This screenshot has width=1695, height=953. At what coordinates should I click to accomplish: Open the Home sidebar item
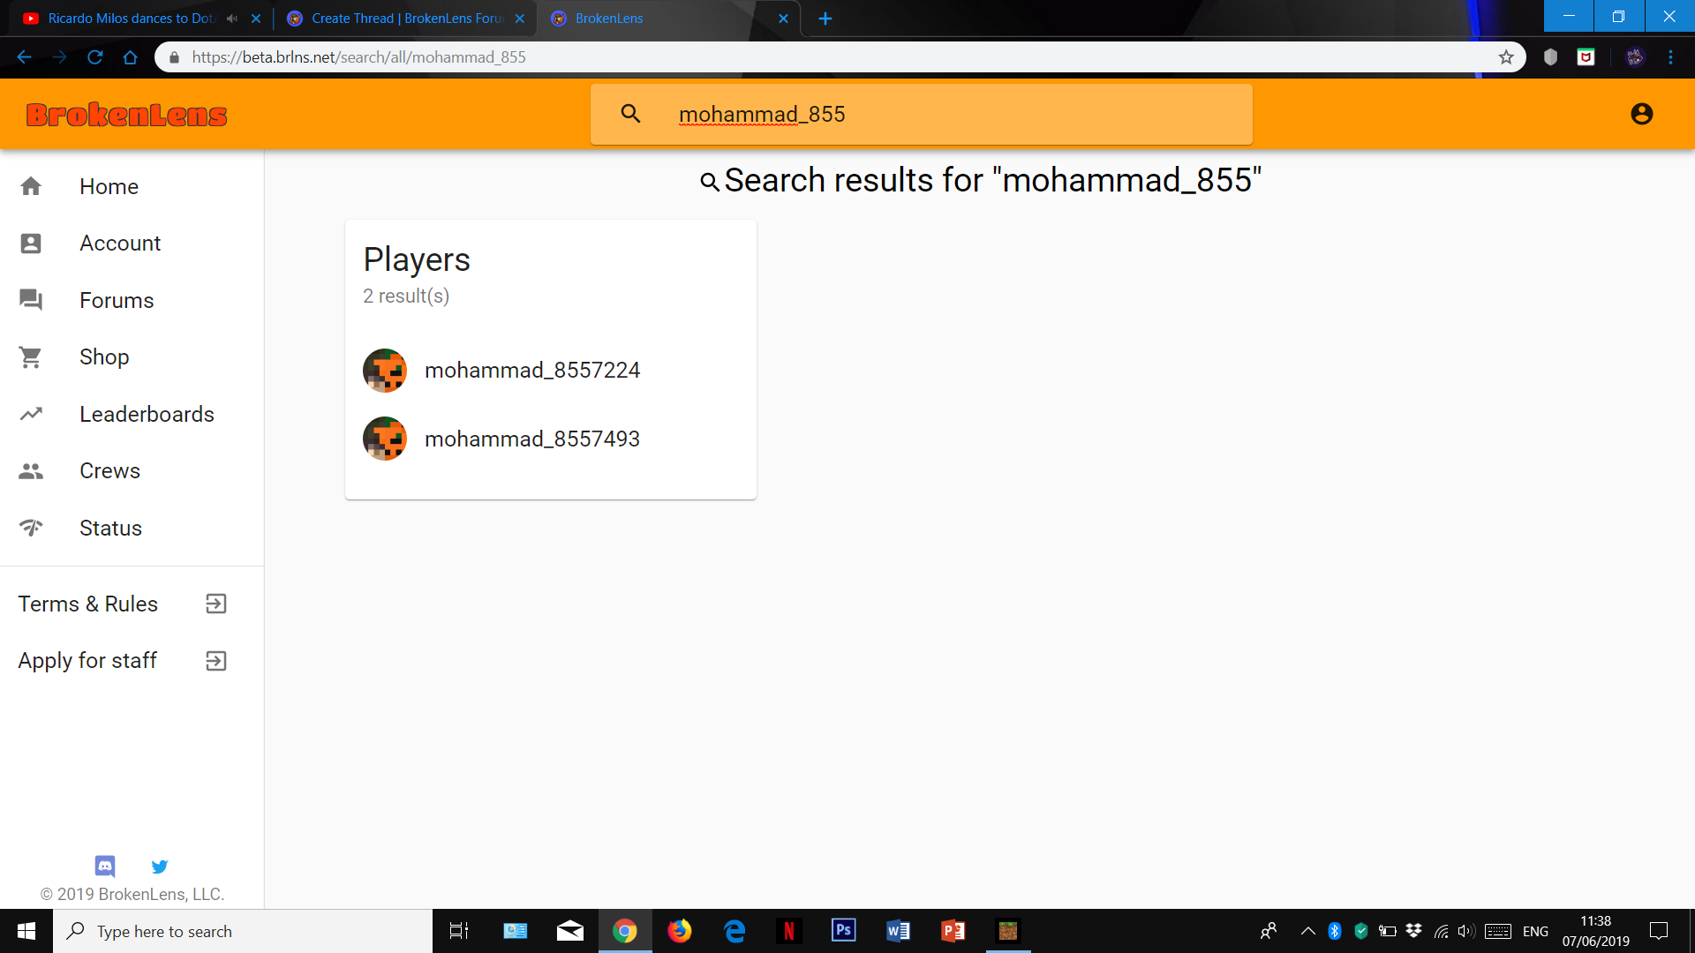click(132, 186)
